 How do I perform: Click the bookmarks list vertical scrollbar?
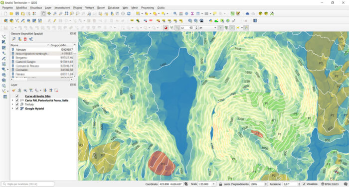click(75, 60)
